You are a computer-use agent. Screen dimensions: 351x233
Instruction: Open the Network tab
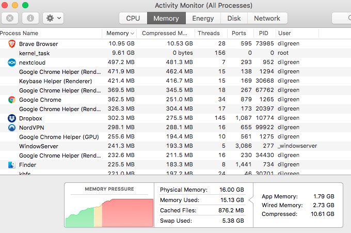pos(267,18)
